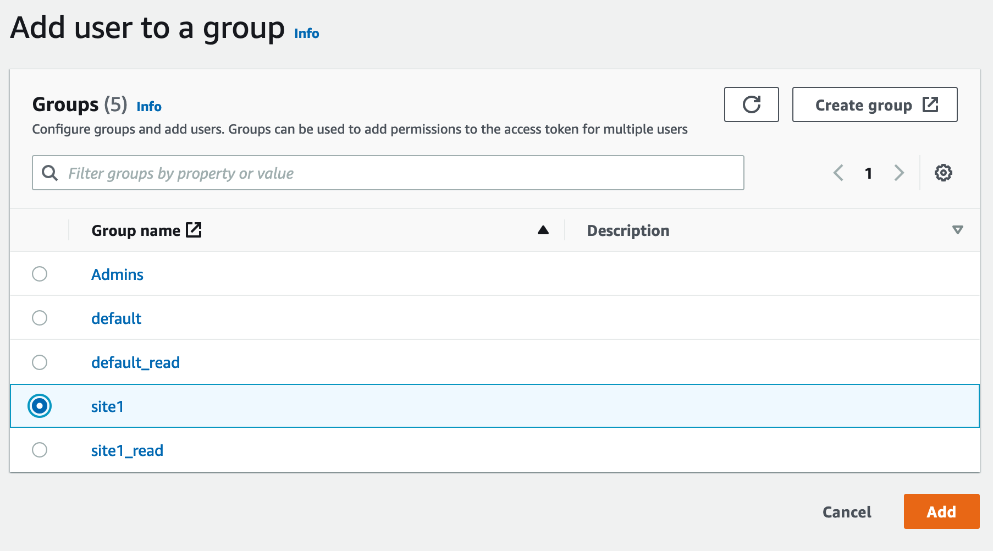
Task: Open the site1_read group link
Action: pyautogui.click(x=127, y=450)
